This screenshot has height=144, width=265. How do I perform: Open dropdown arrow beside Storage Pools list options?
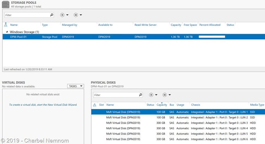67,15
